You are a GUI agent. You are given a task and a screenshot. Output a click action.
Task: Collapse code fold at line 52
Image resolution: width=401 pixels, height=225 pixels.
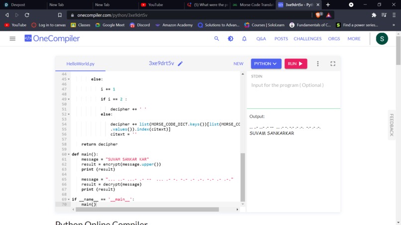tap(69, 114)
